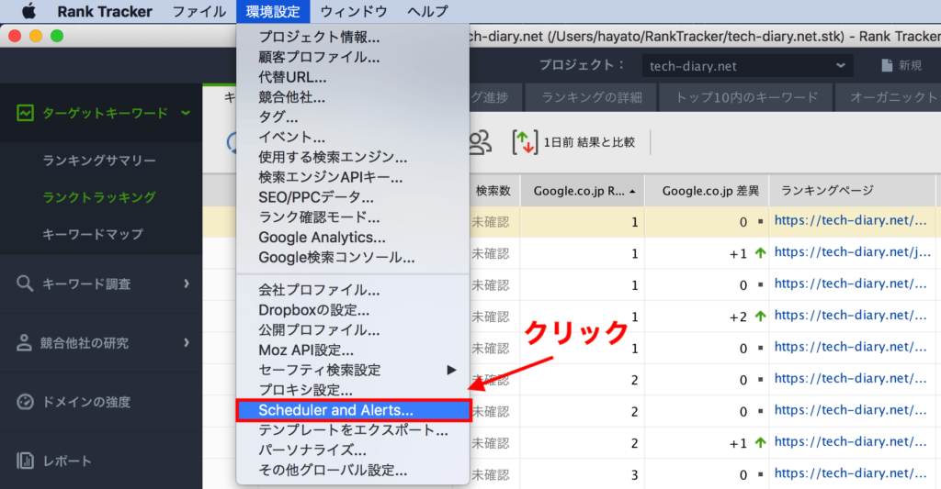Open the レポート section label
This screenshot has width=941, height=489.
pyautogui.click(x=66, y=461)
